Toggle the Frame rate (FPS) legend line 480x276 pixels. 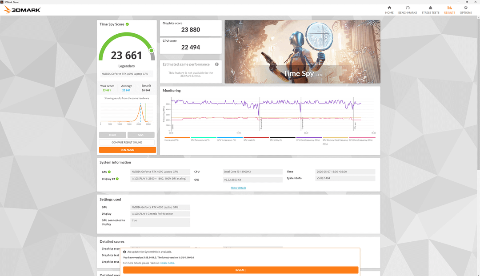coord(177,139)
